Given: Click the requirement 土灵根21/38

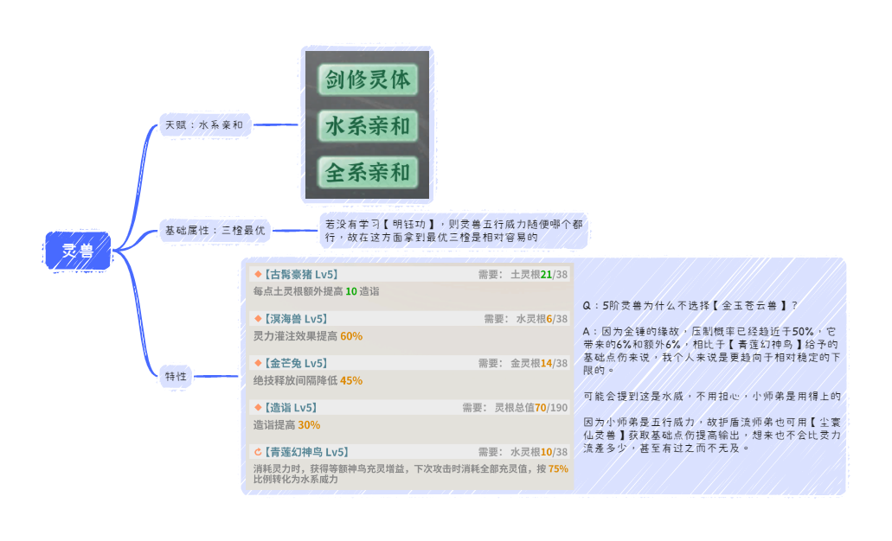Looking at the screenshot, I should pyautogui.click(x=539, y=275).
